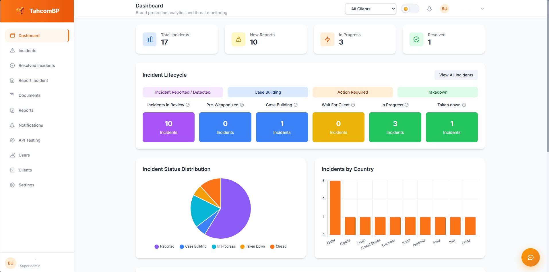The width and height of the screenshot is (549, 272).
Task: Click the info icon beside Wait For Client
Action: [x=353, y=105]
